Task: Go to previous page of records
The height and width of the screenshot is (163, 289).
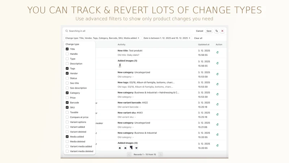Action: coord(129,155)
